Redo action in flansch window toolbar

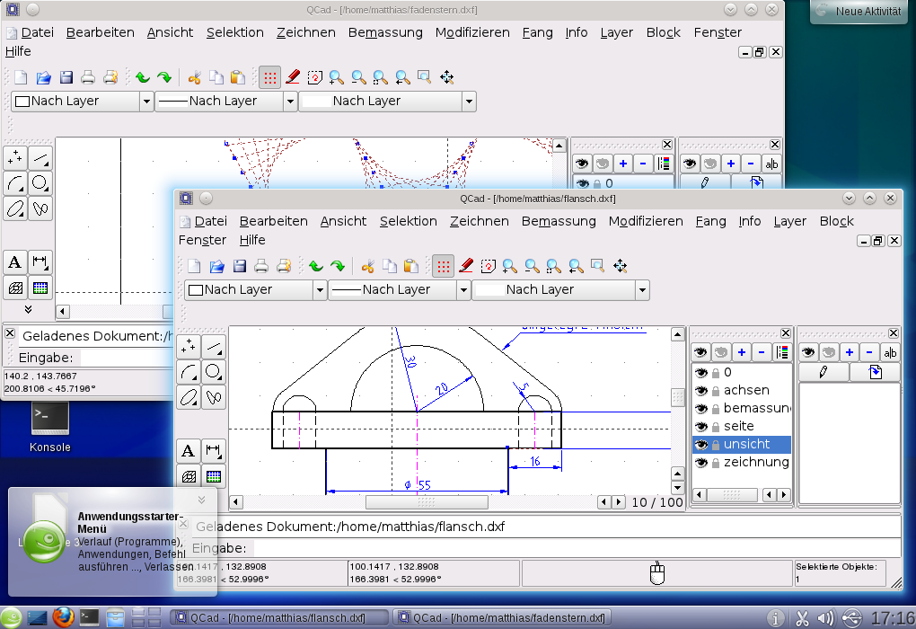click(338, 267)
